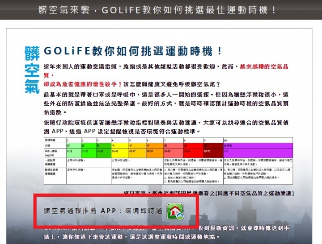322x244 pixels.
Task: Click index level 7 header cell
Action: click(174, 141)
